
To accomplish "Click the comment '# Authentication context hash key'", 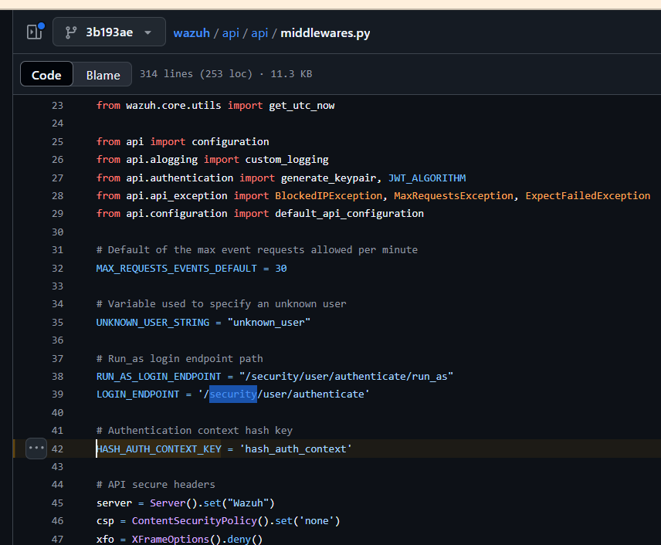I will pyautogui.click(x=195, y=430).
